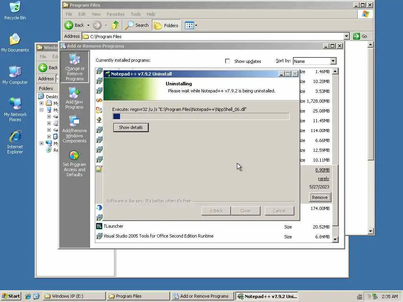Open the Views icon in Program Files toolbar
Screen dimensions: 403x302
pos(189,26)
